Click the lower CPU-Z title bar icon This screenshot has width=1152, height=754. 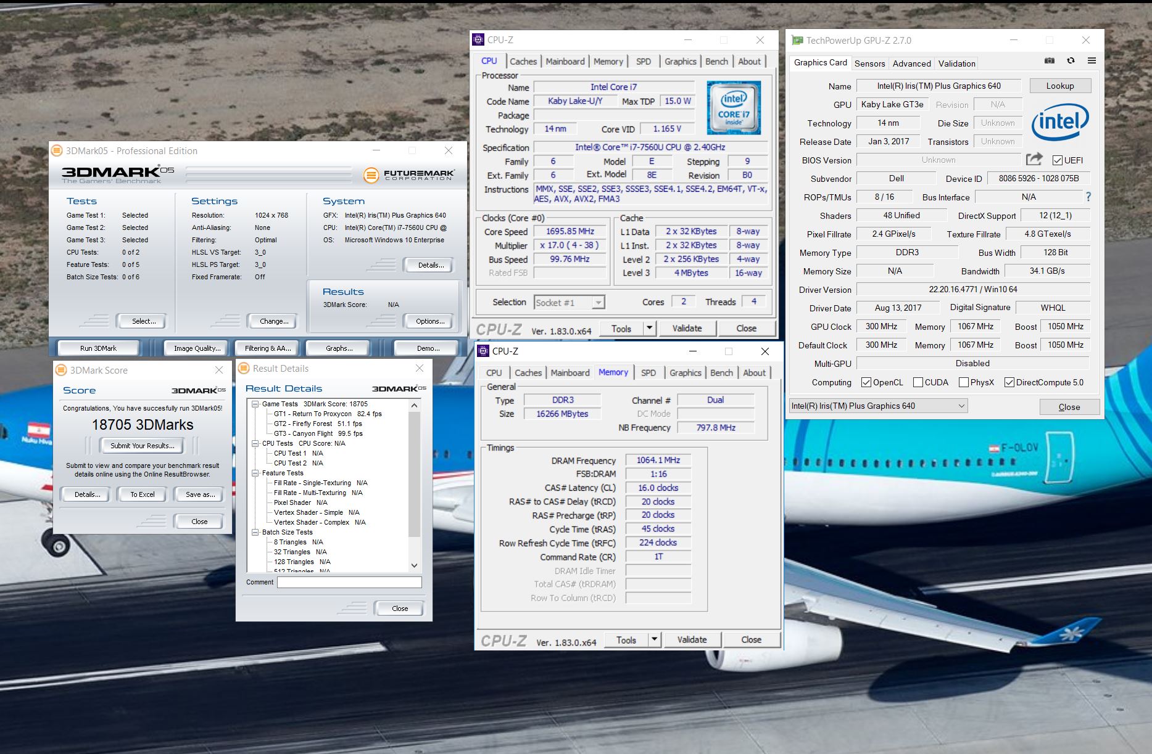coord(483,351)
